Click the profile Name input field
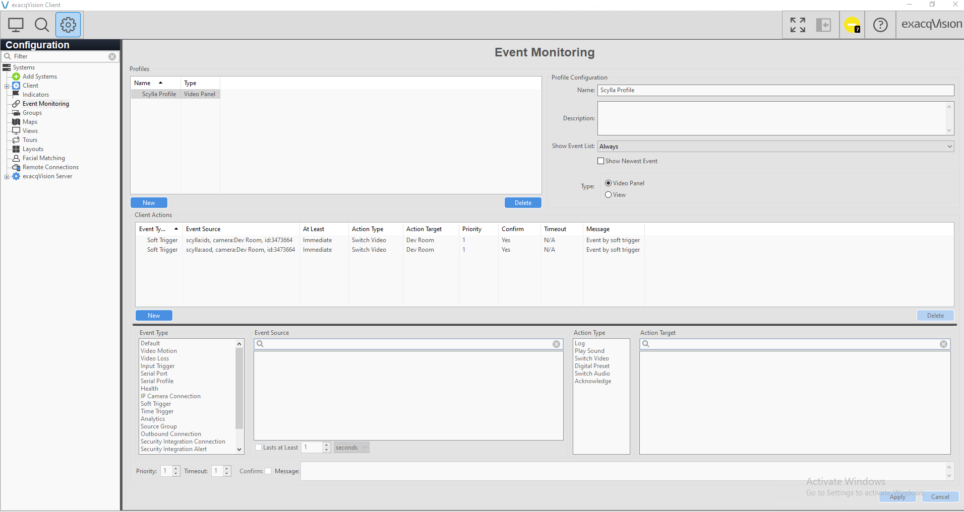 click(x=775, y=90)
